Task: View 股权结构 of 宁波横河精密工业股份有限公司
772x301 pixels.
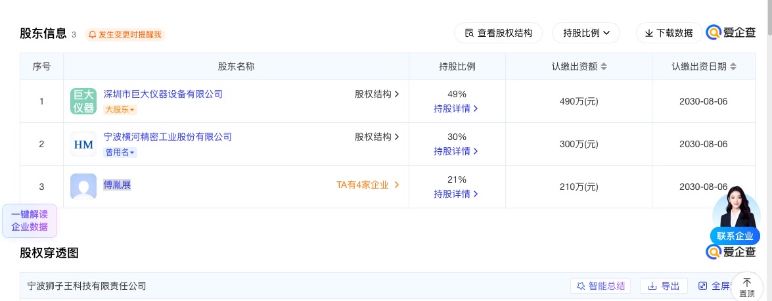Action: (376, 137)
